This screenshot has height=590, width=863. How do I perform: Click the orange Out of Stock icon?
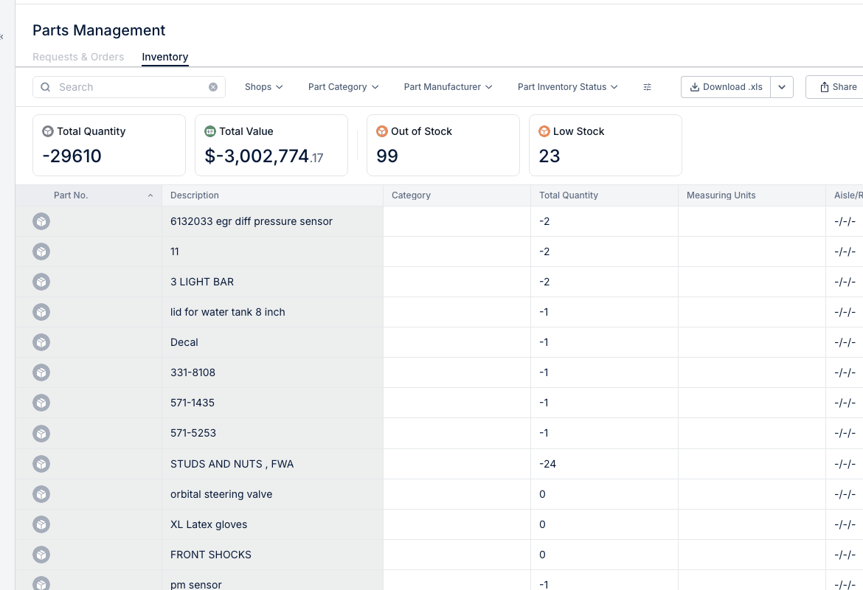(382, 131)
